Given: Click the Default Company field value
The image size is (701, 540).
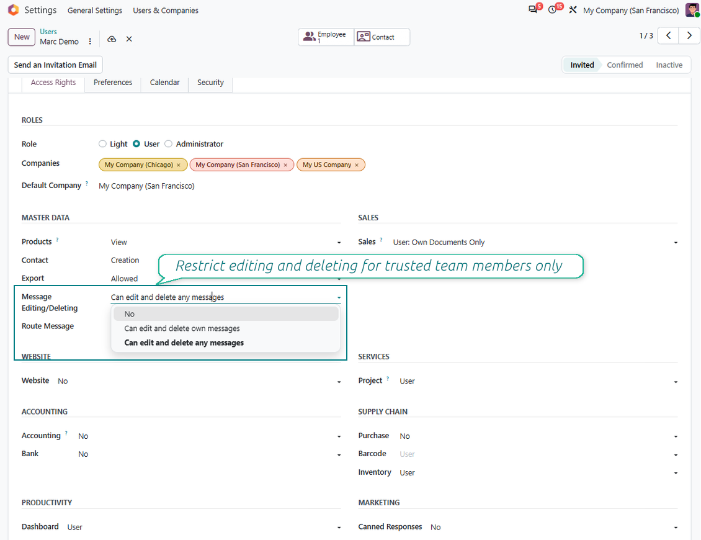Looking at the screenshot, I should pyautogui.click(x=146, y=186).
